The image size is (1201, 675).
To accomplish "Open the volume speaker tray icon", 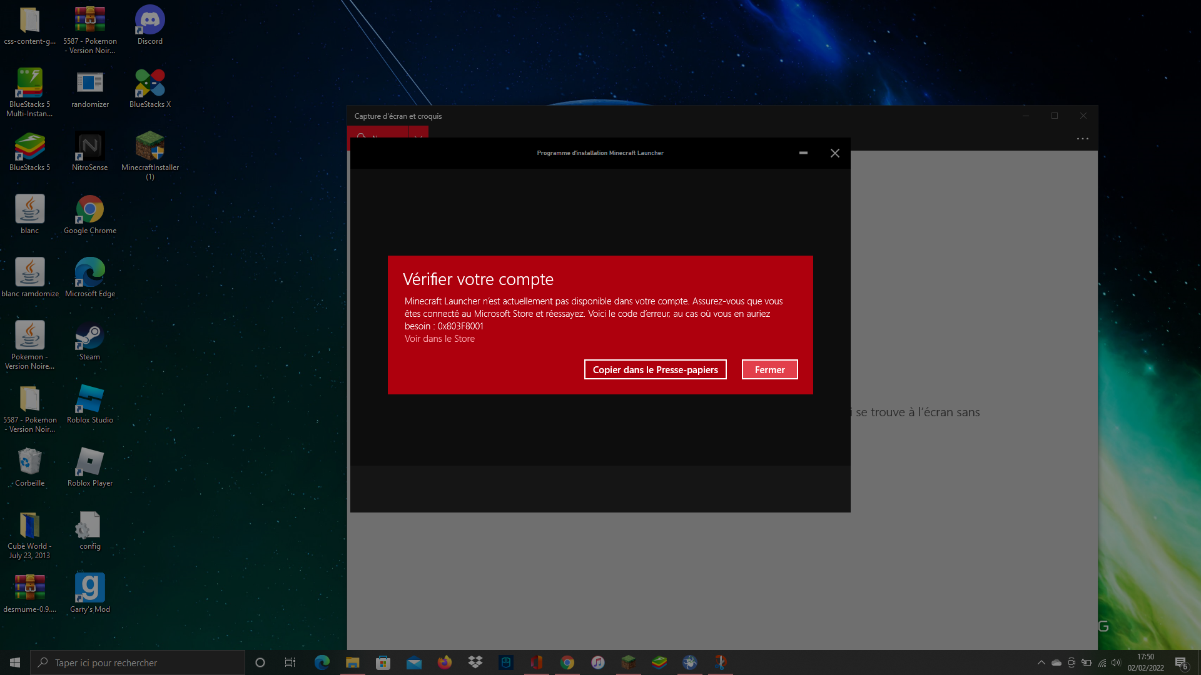I will (x=1117, y=662).
